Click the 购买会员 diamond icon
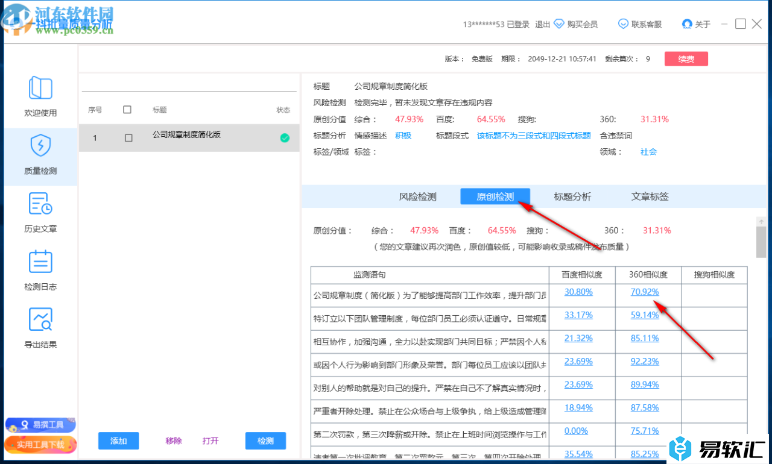 pyautogui.click(x=558, y=24)
